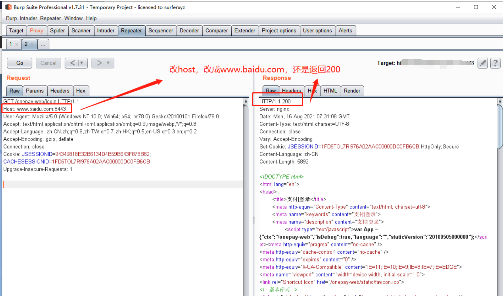Select the response Hex tab
This screenshot has width=503, height=296.
(x=312, y=91)
